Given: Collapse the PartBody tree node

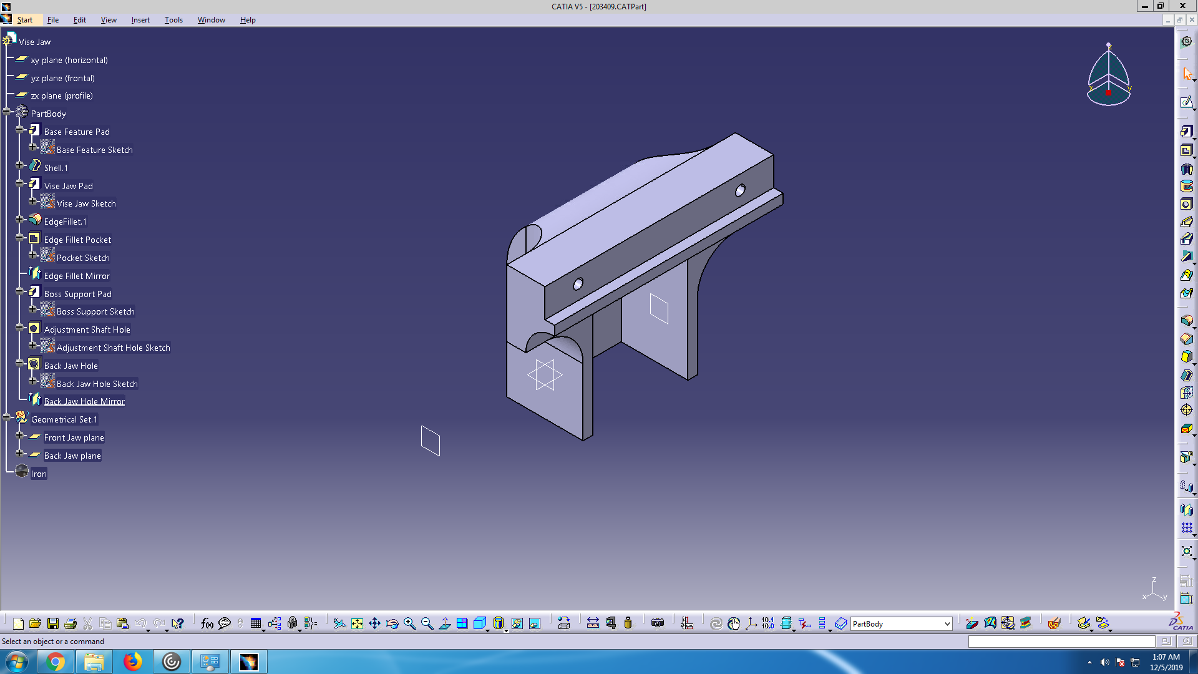Looking at the screenshot, I should click(x=7, y=112).
